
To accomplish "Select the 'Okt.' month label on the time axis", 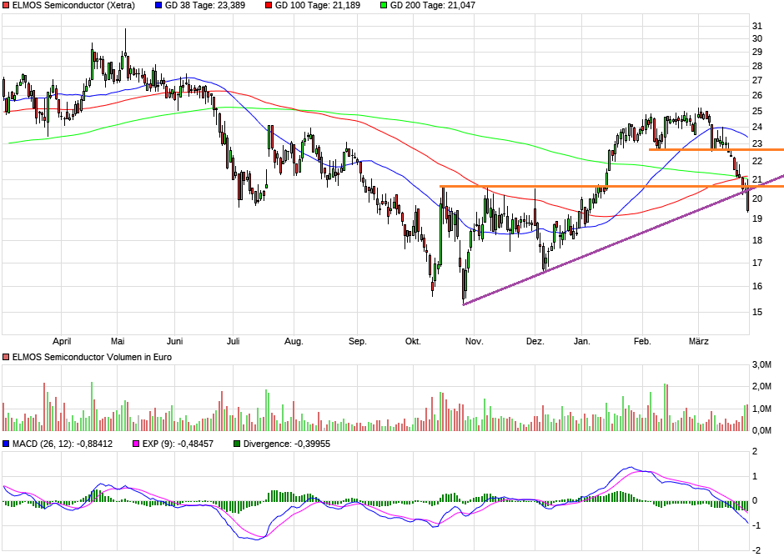I will [x=413, y=341].
